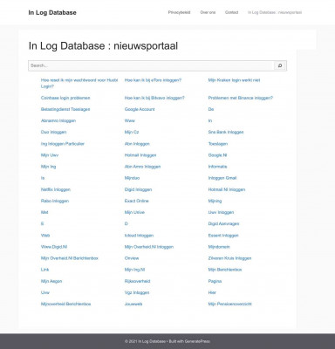Open 'Ing Inloggen Particulier'

(63, 144)
